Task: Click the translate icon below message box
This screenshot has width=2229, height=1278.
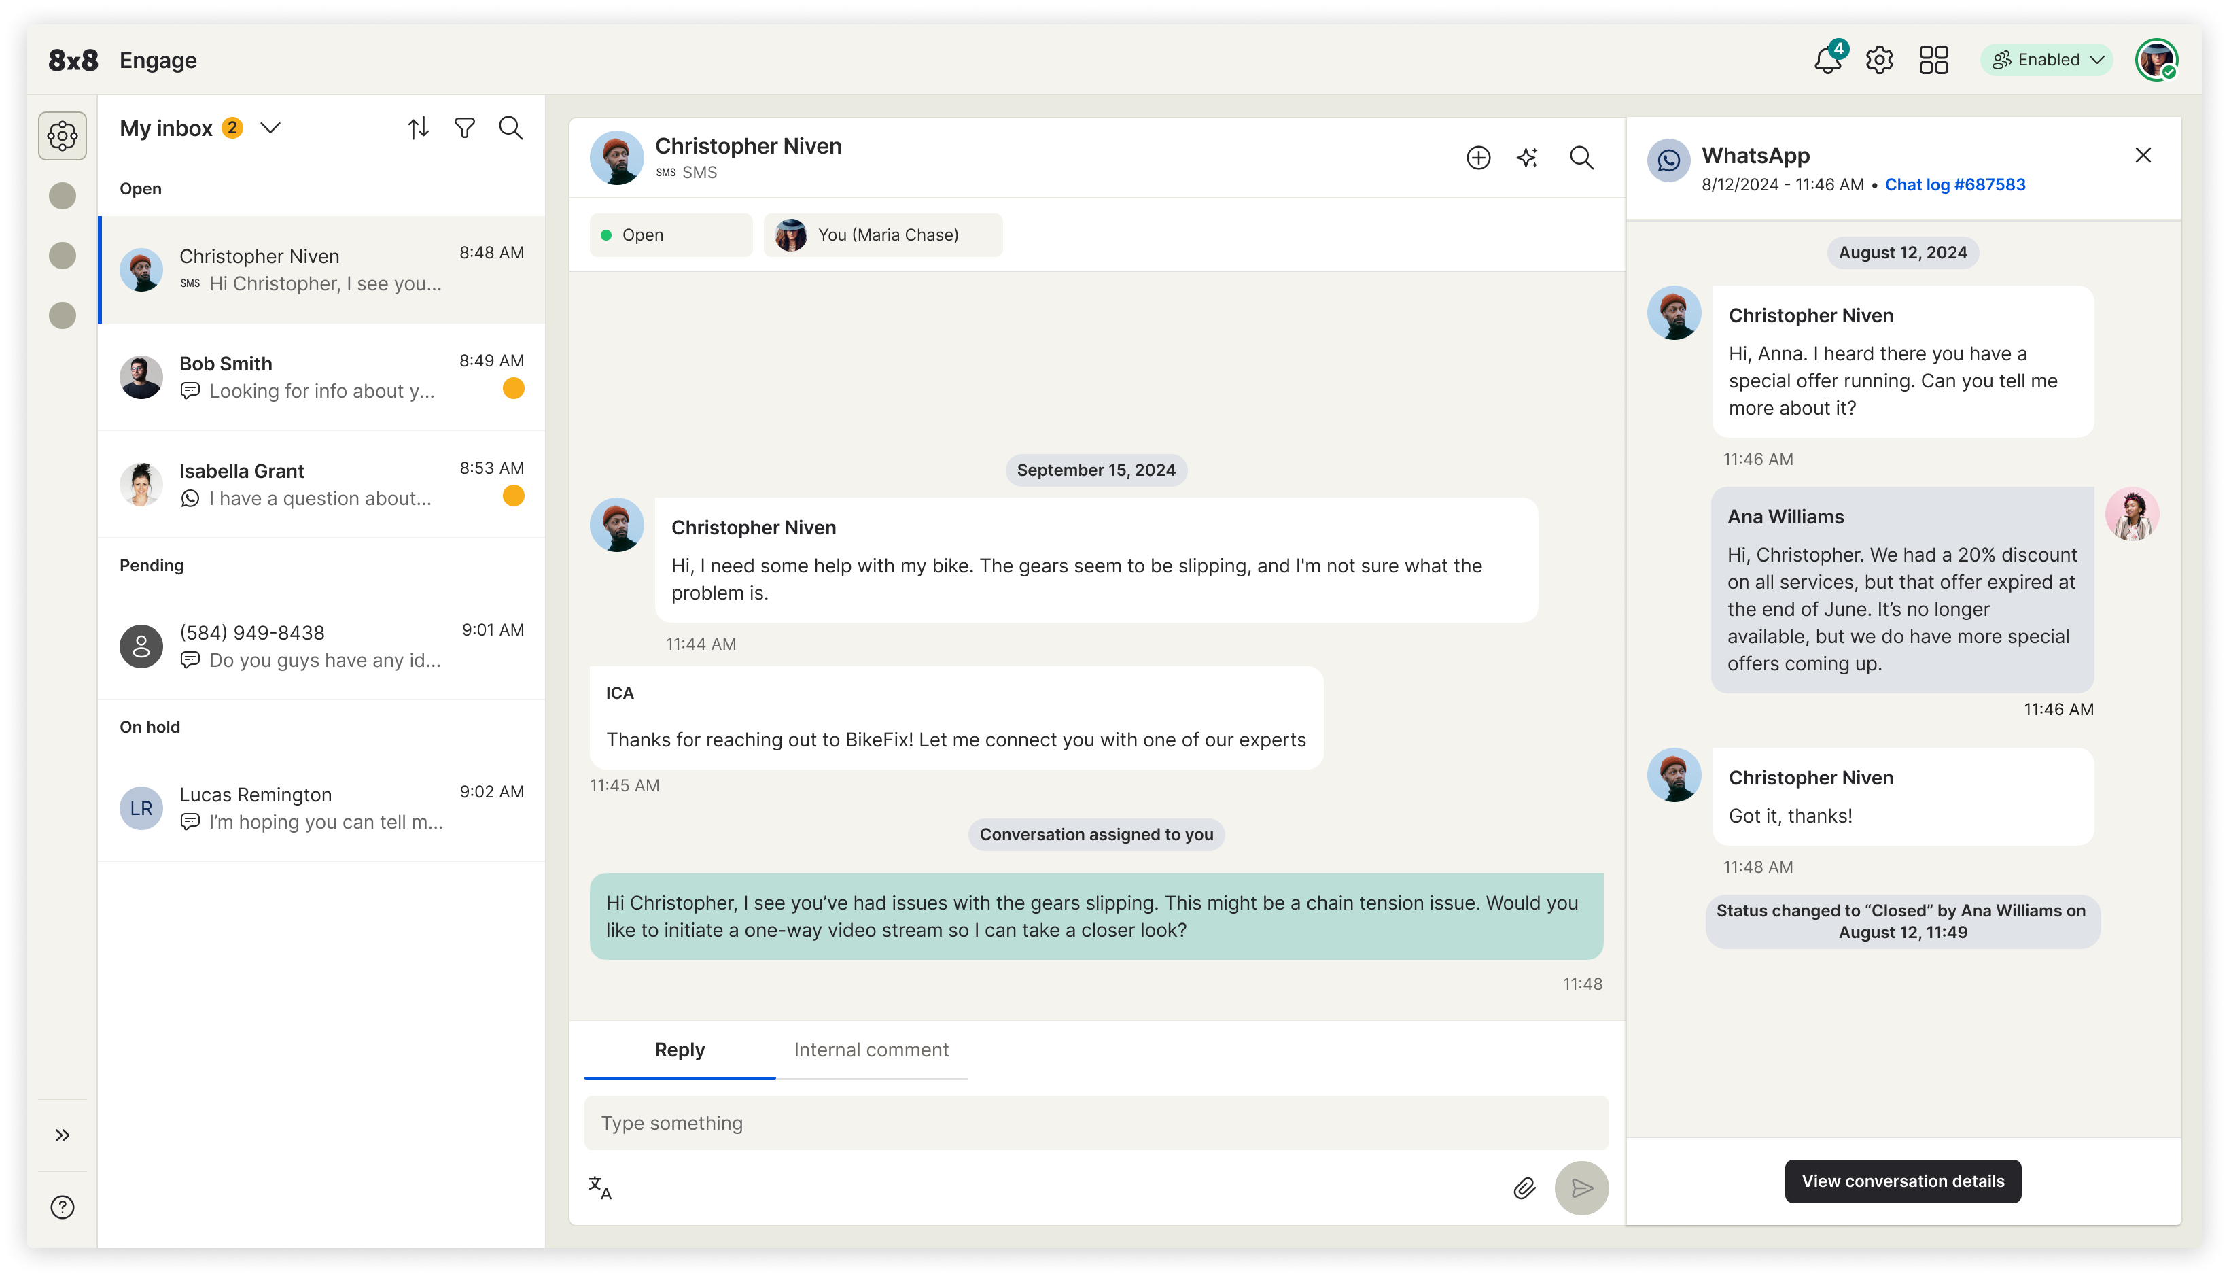Action: [x=600, y=1188]
